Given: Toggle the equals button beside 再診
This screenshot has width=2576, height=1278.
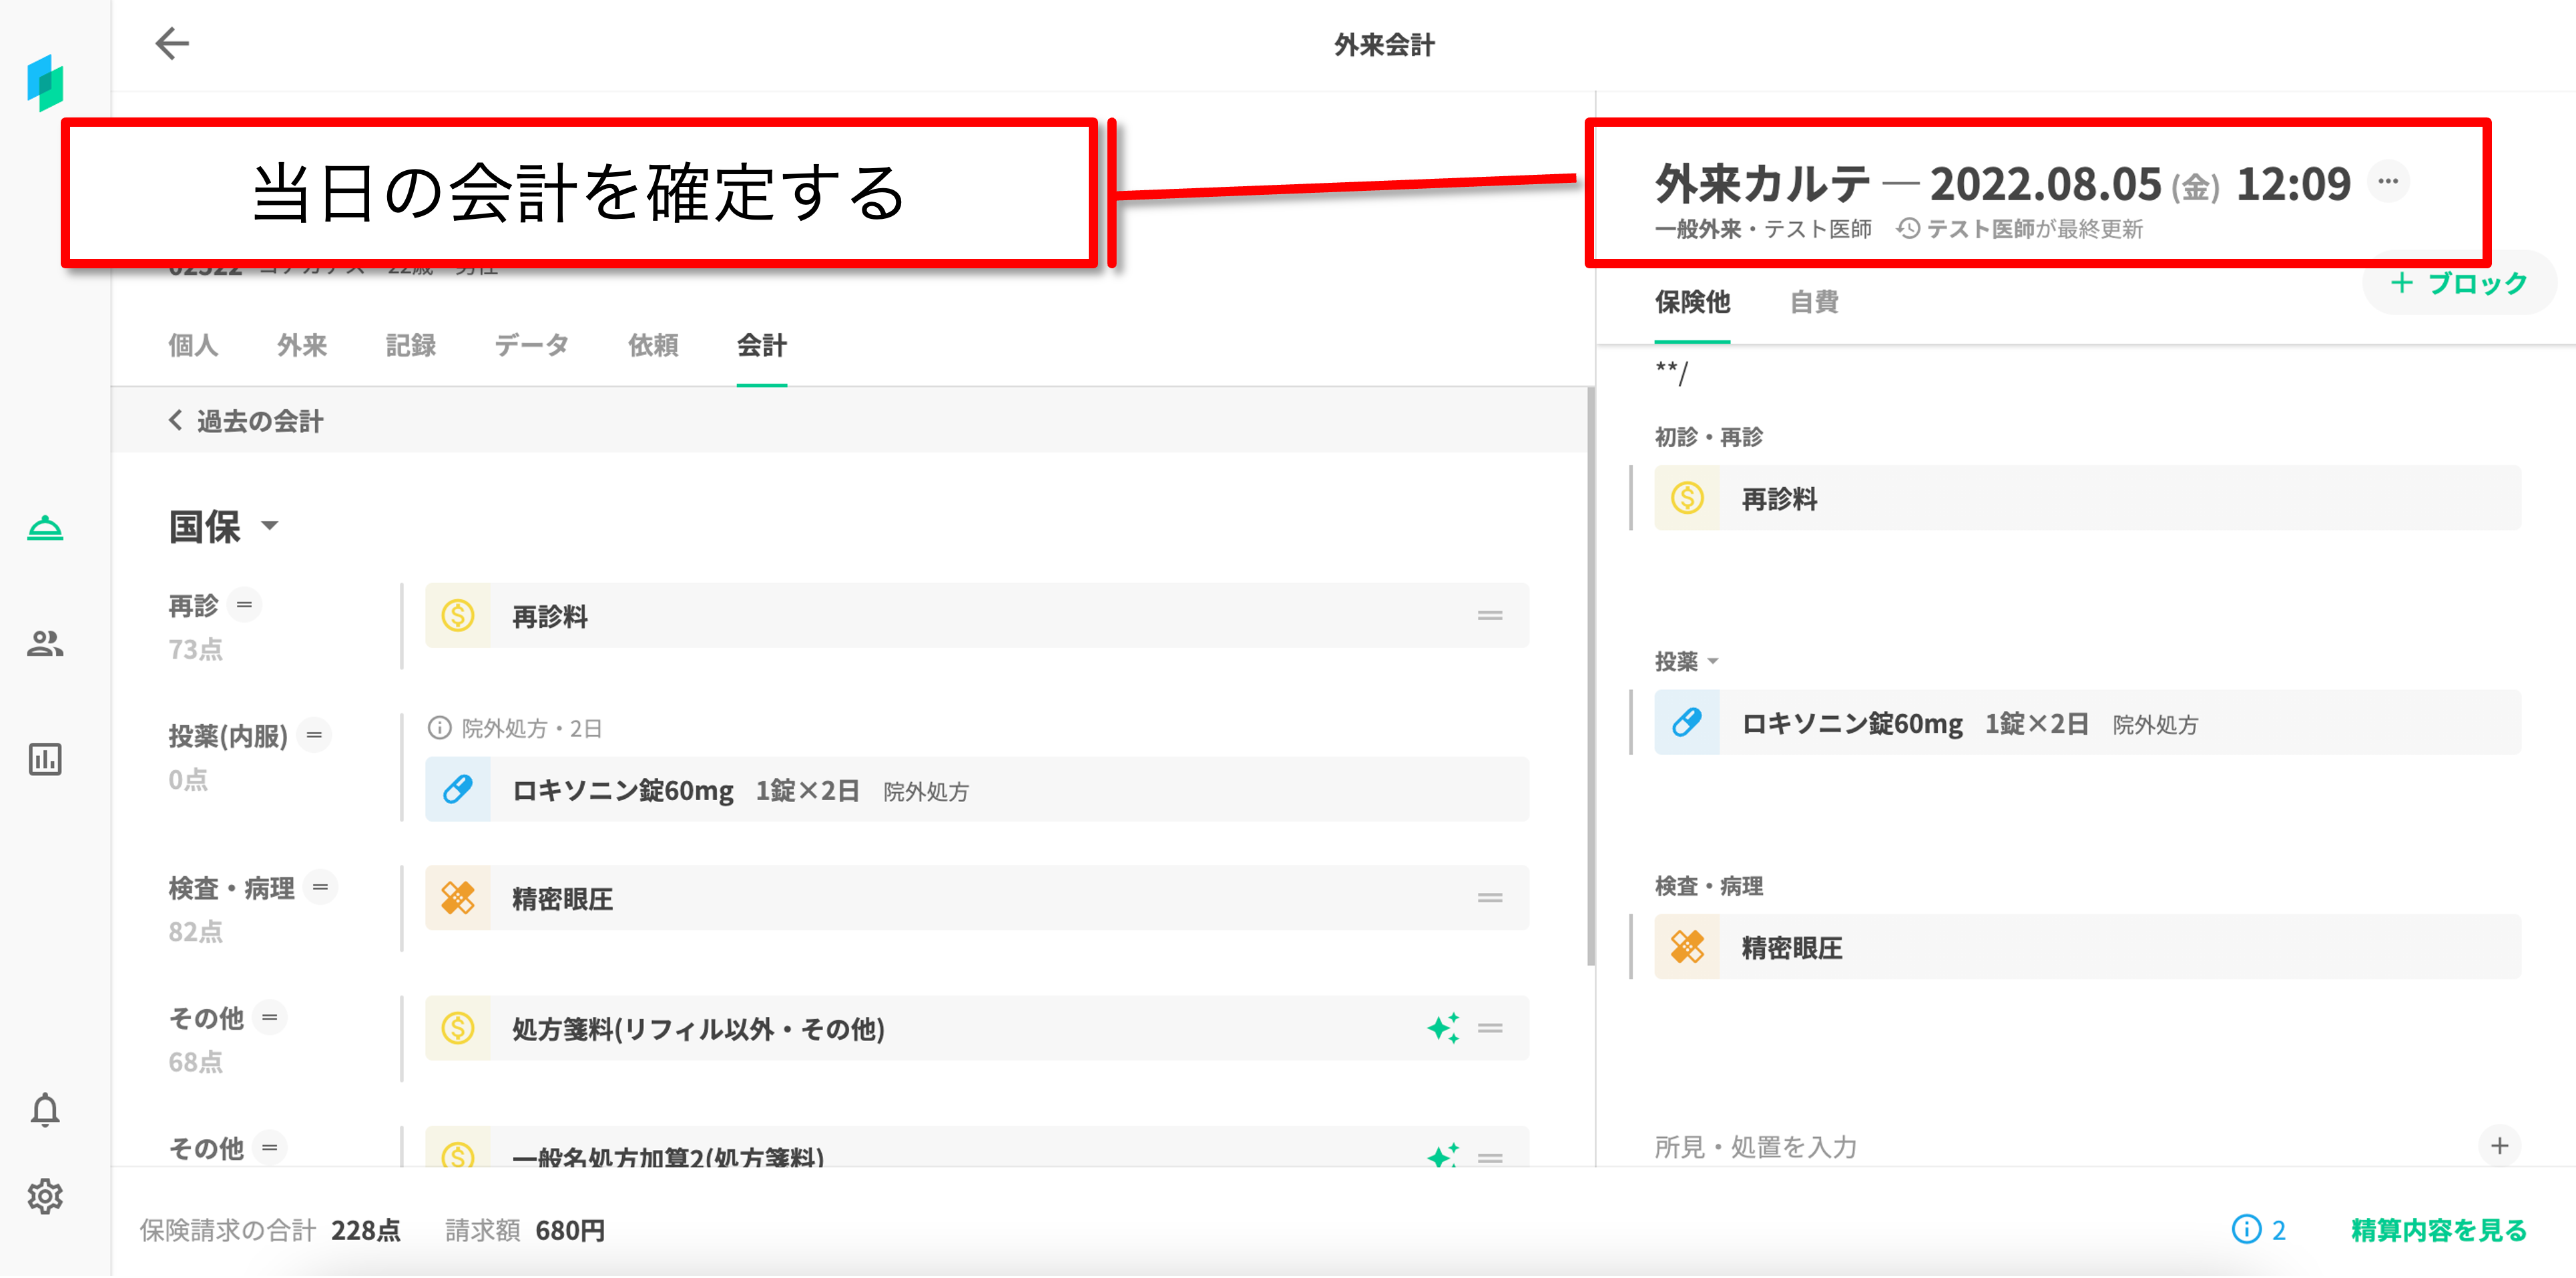Looking at the screenshot, I should click(244, 605).
